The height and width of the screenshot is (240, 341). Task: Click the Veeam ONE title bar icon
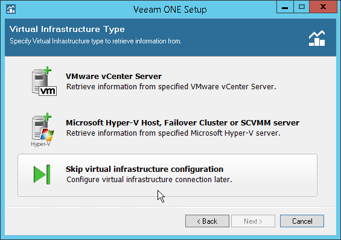click(x=11, y=9)
